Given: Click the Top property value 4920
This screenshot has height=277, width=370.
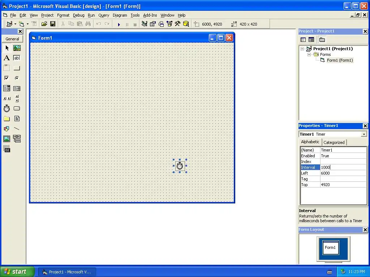Looking at the screenshot, I should [343, 185].
